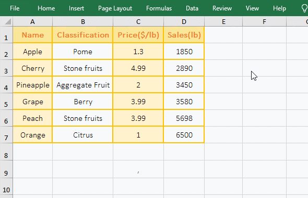Select row 4 header
This screenshot has height=198, width=308.
(6, 85)
